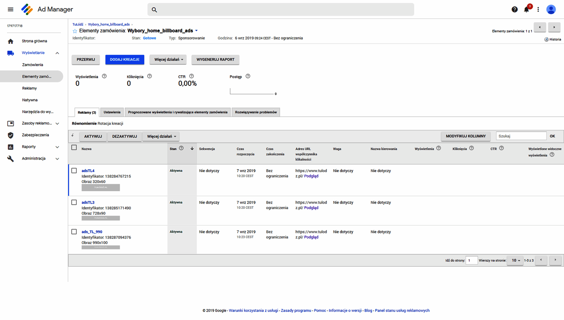564x320 pixels.
Task: Open Więcej działań dropdown next to Dodaj kreacje
Action: [x=168, y=59]
